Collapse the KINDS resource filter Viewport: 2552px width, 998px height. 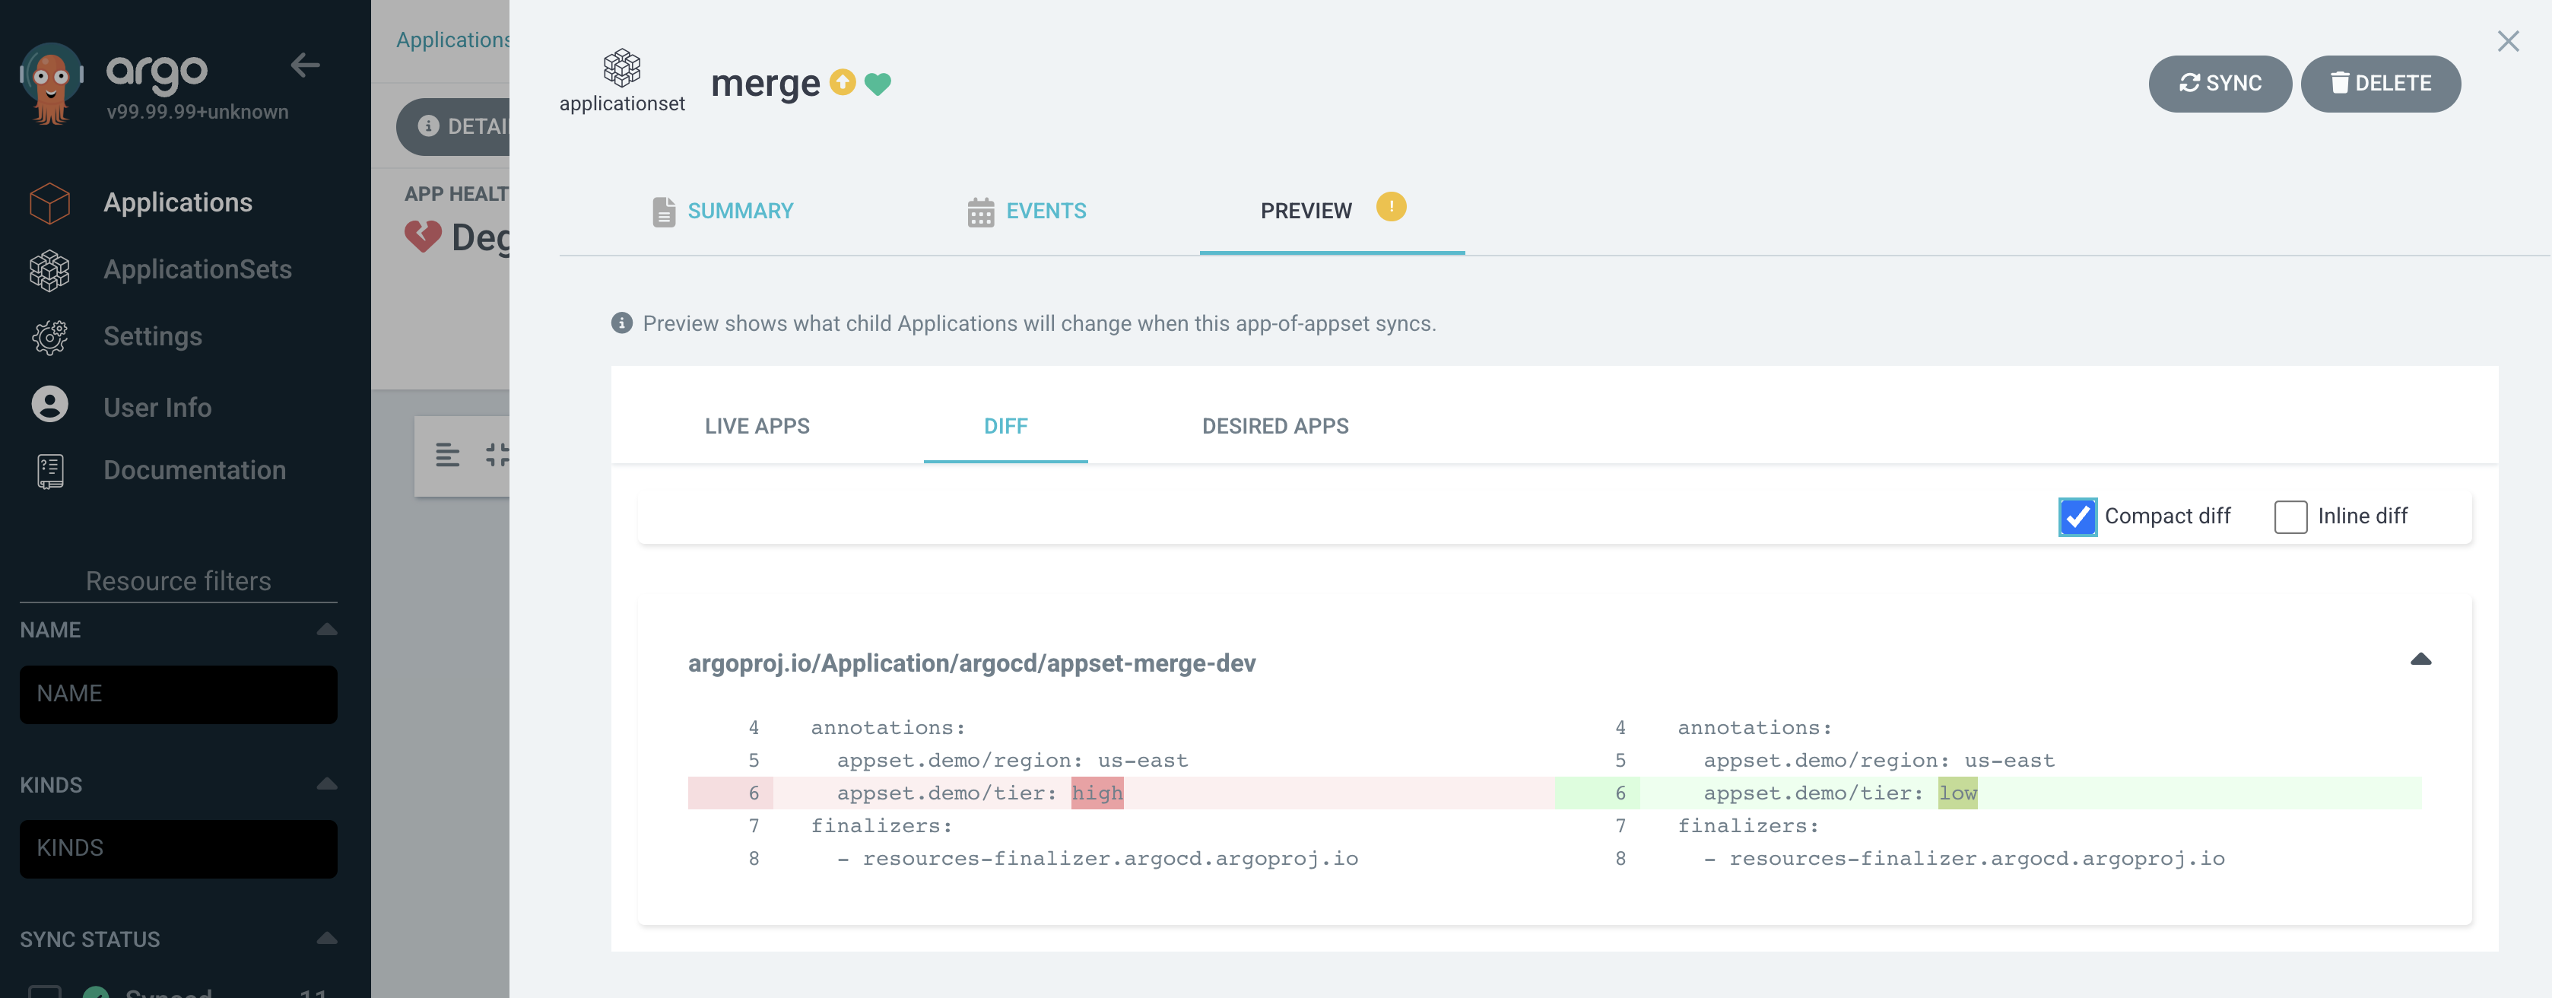pos(327,784)
